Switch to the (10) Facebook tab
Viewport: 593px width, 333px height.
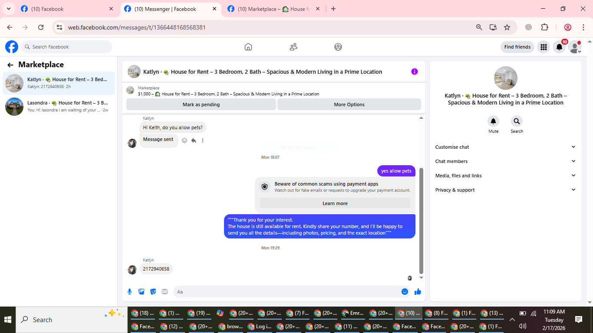67,9
